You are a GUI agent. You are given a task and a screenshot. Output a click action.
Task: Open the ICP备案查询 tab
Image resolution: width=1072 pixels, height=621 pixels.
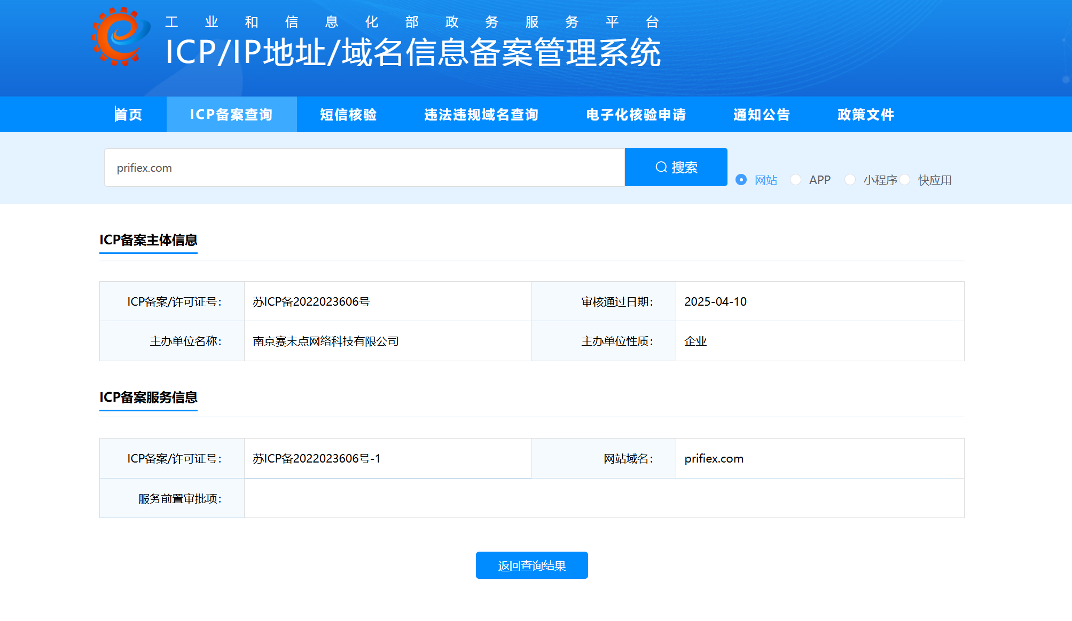(x=231, y=114)
